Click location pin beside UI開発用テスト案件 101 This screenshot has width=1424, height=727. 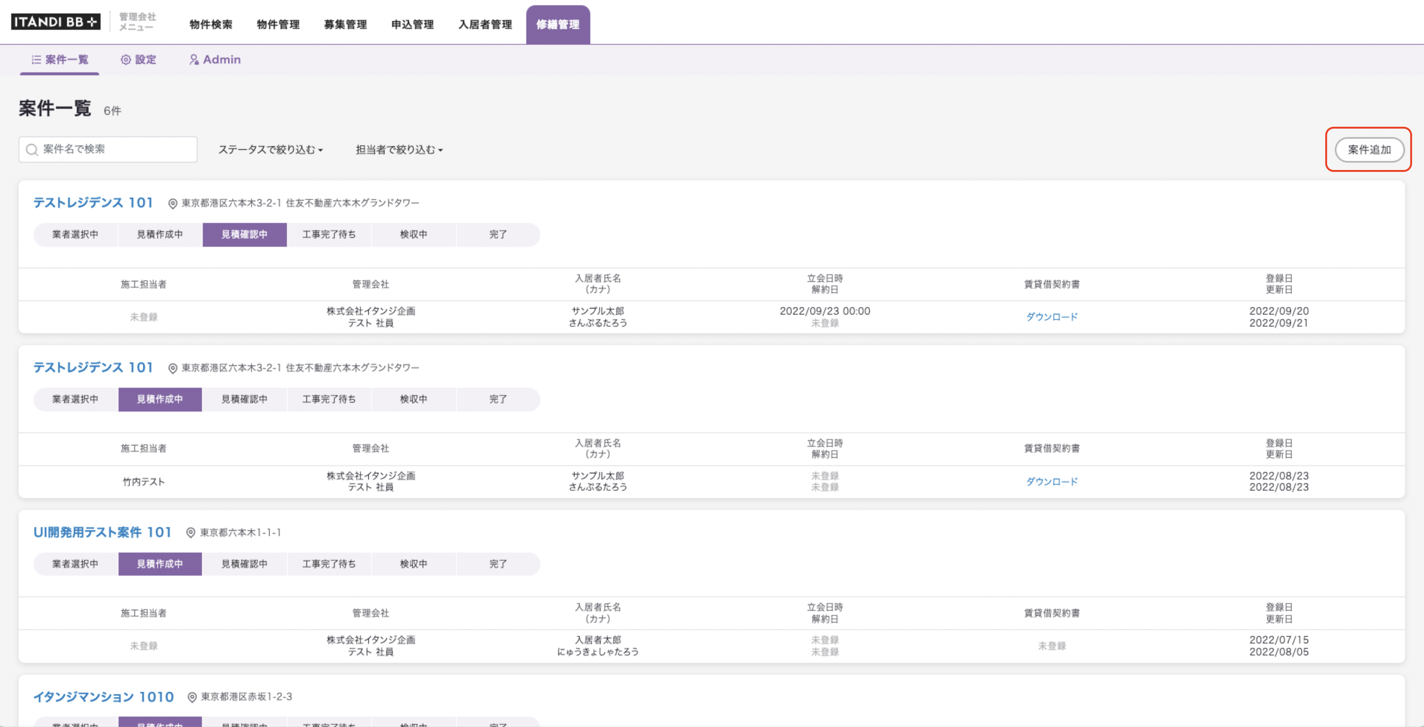pos(190,532)
